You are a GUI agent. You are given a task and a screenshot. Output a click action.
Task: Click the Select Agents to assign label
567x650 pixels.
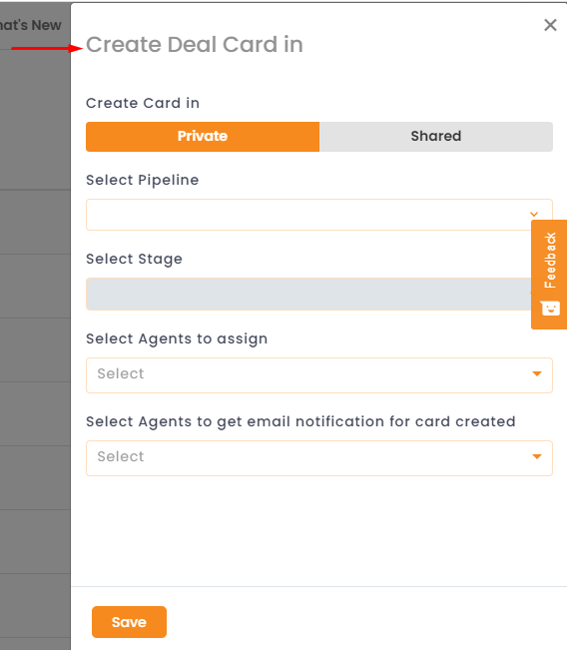click(177, 339)
